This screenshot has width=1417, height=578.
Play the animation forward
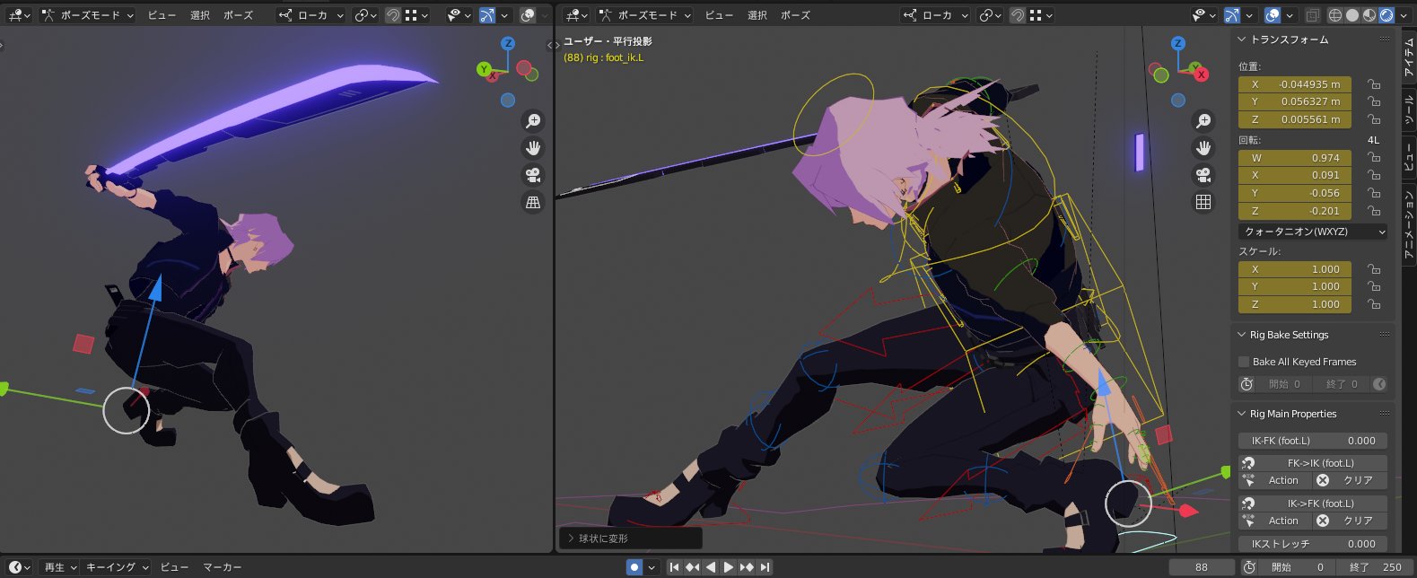point(729,567)
